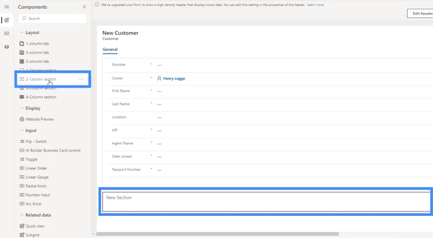
Task: Select the Components pane icon in the rail
Action: (6, 20)
